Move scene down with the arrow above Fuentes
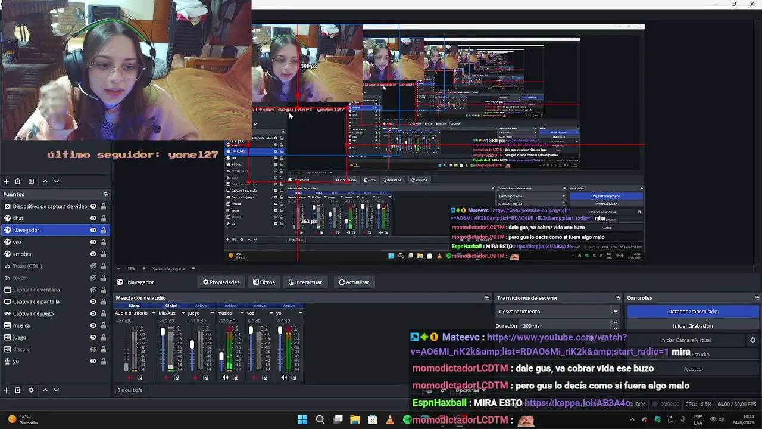Image resolution: width=762 pixels, height=429 pixels. pyautogui.click(x=56, y=181)
